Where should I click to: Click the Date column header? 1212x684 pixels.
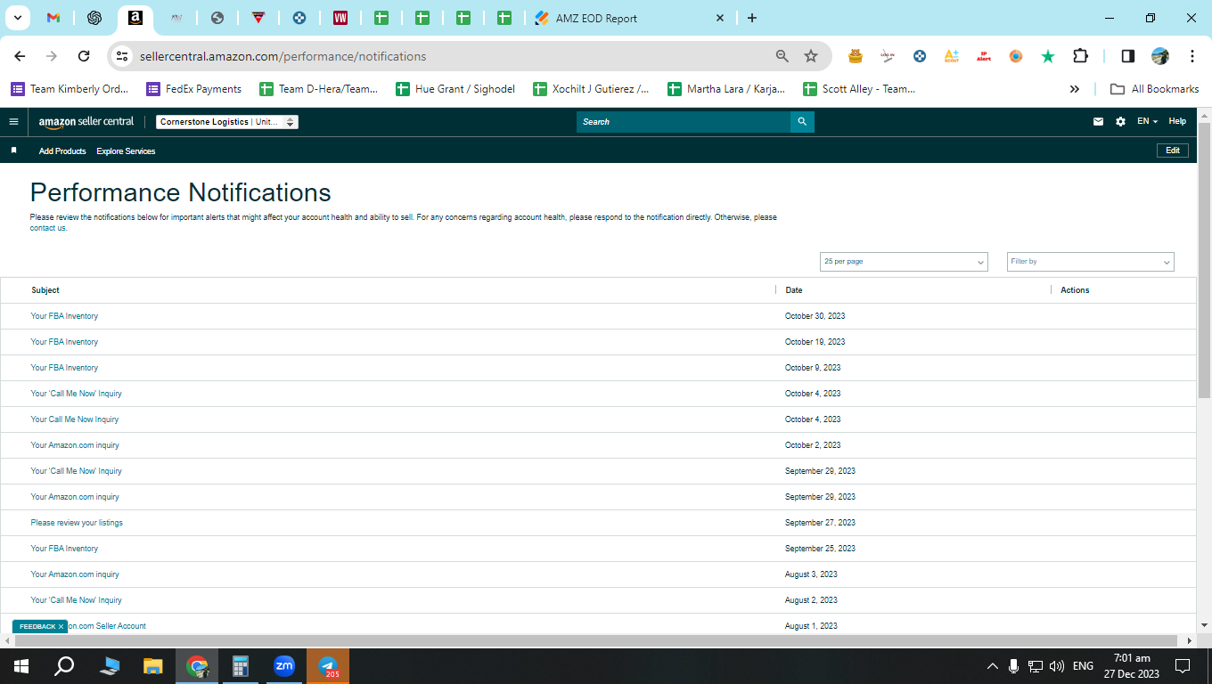(x=794, y=290)
